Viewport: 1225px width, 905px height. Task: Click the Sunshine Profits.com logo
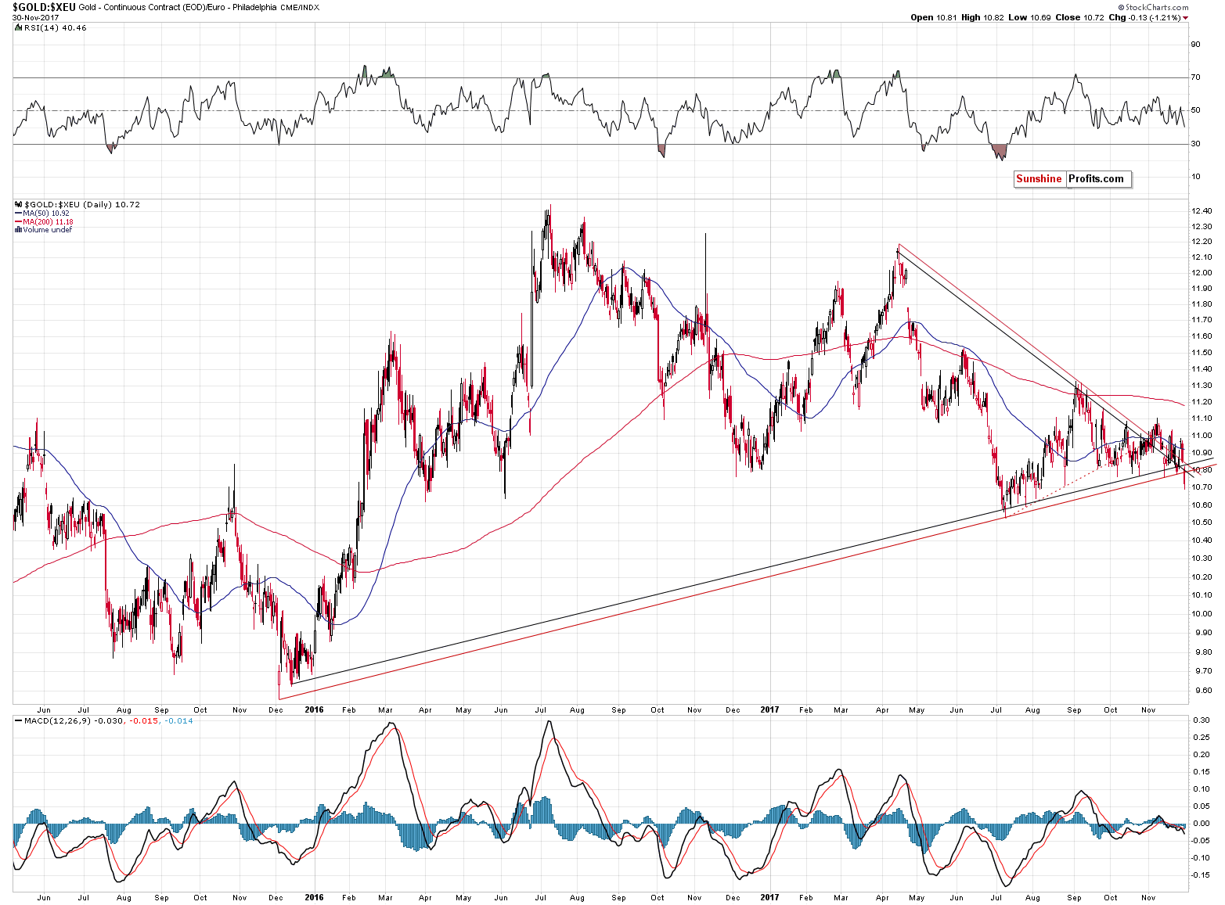pyautogui.click(x=1072, y=179)
